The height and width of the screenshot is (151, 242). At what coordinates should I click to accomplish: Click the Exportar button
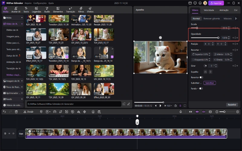point(216,3)
